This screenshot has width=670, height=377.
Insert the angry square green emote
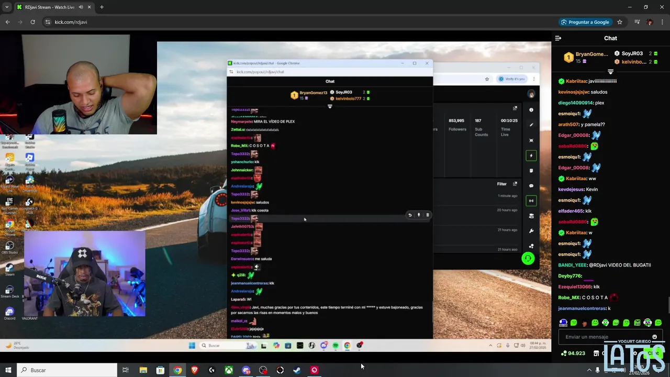[x=637, y=323]
